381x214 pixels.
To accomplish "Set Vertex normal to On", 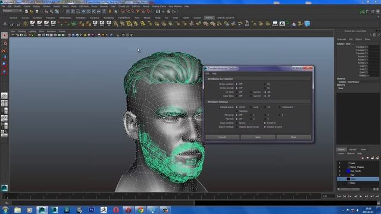I will [x=265, y=88].
